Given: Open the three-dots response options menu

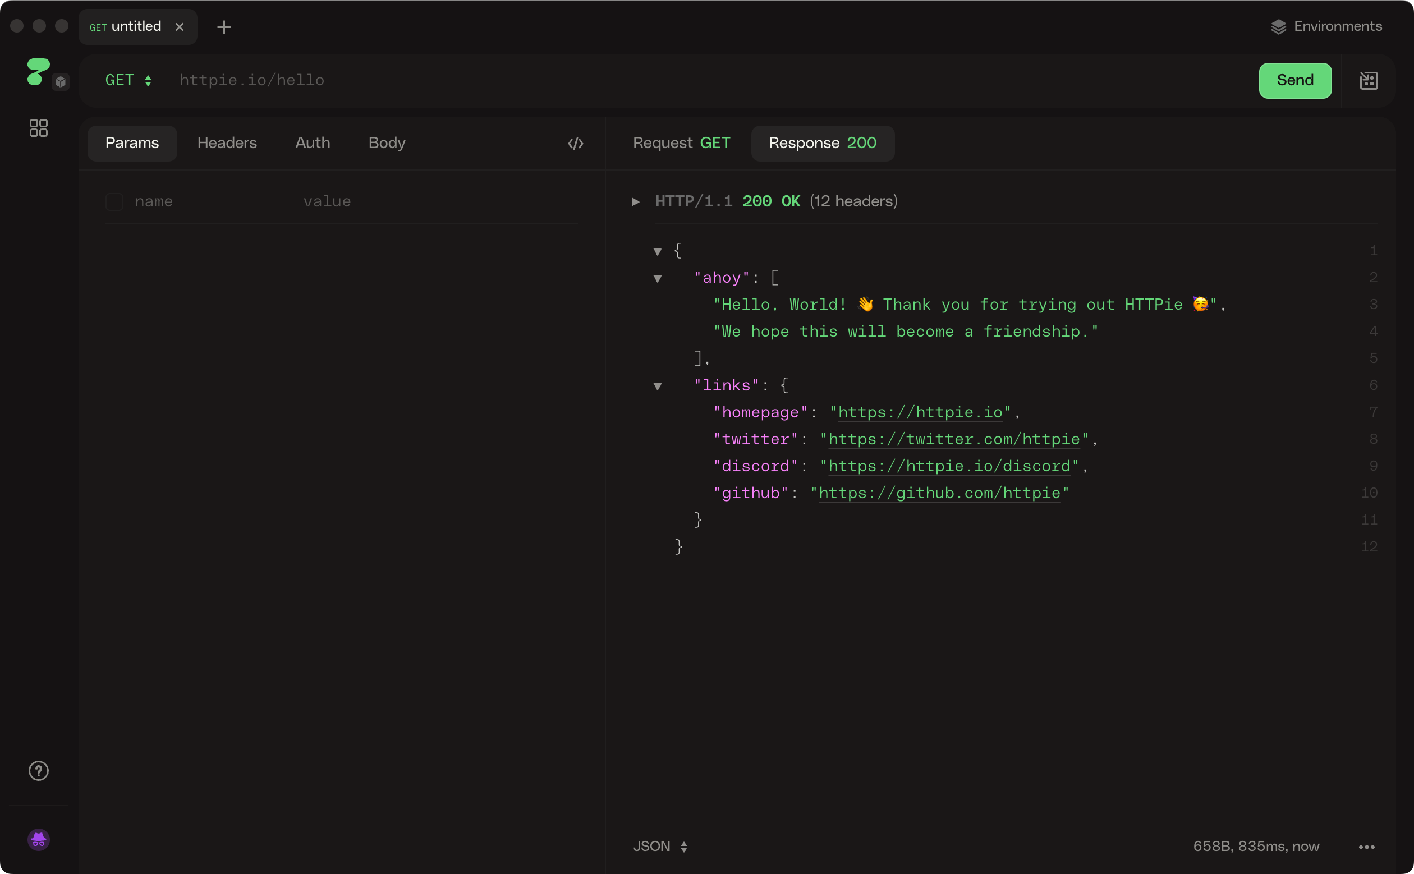Looking at the screenshot, I should (x=1366, y=847).
